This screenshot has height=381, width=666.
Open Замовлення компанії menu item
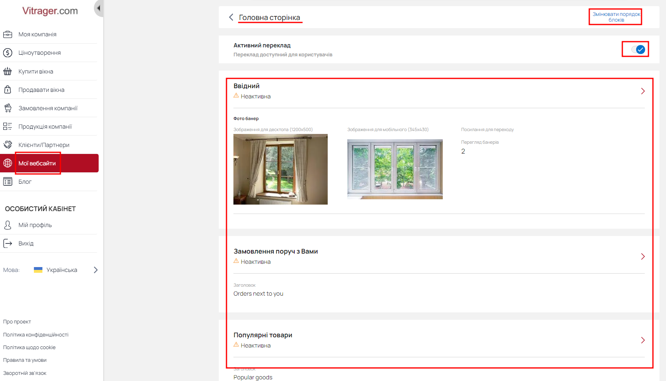(49, 108)
